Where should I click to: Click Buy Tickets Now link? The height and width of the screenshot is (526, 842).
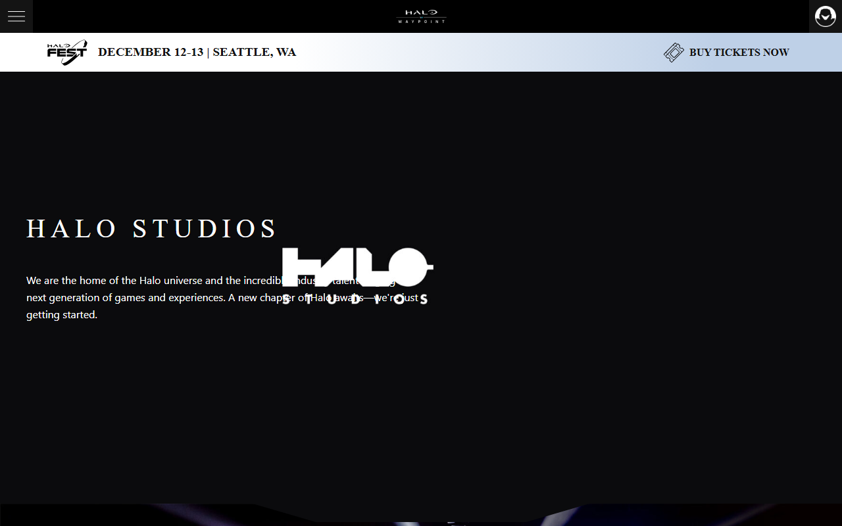coord(739,53)
